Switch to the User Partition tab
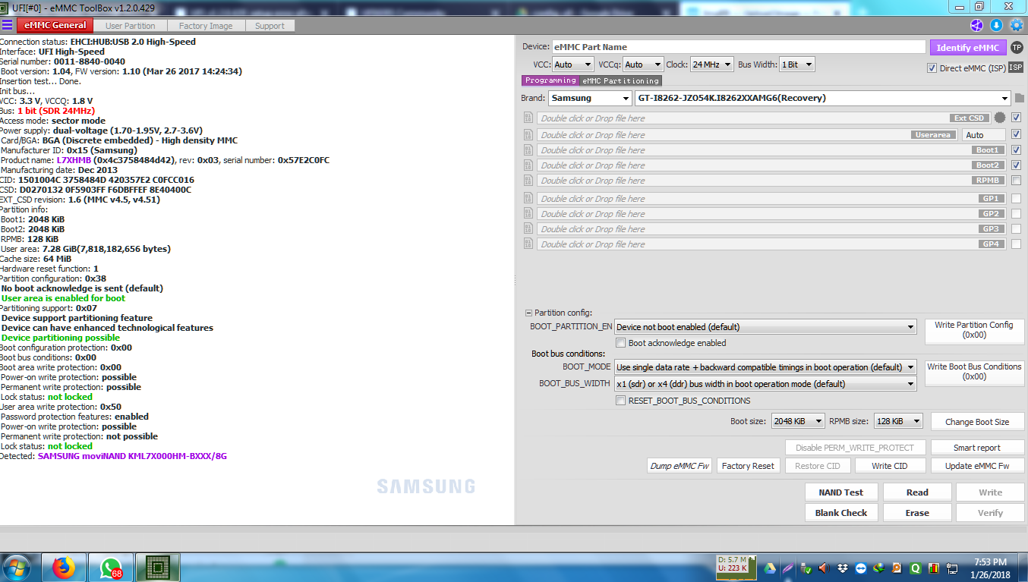 (130, 26)
